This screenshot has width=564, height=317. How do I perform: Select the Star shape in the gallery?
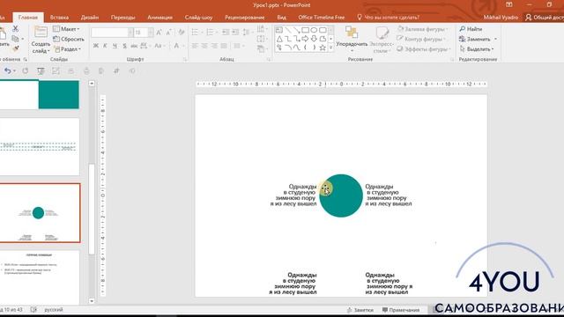pos(323,48)
